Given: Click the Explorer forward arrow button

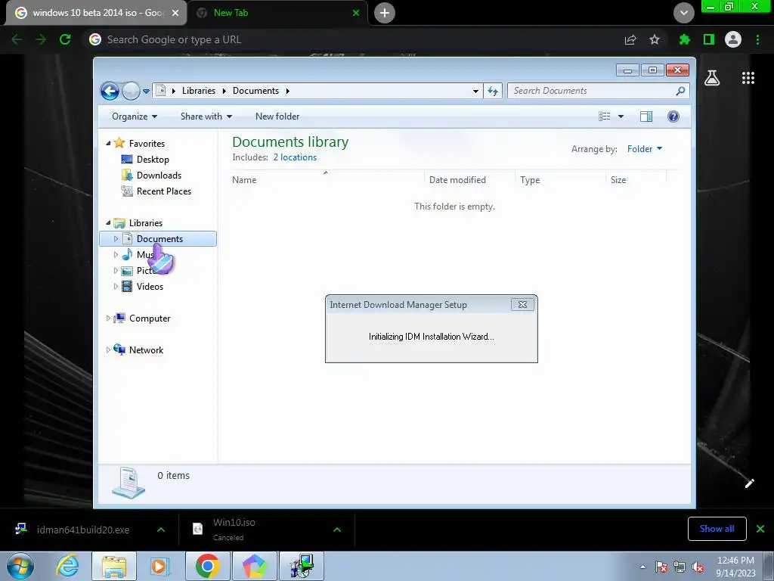Looking at the screenshot, I should tap(131, 91).
